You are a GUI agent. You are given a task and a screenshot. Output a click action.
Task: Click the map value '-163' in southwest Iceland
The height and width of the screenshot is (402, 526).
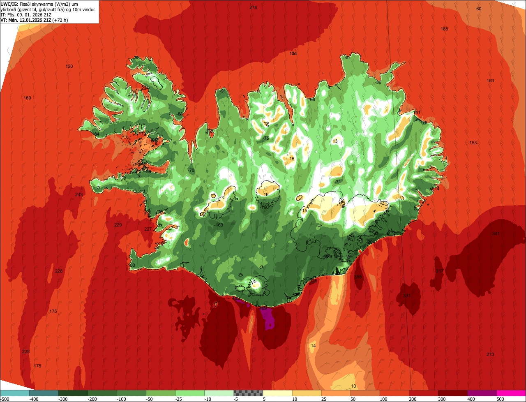(x=219, y=225)
